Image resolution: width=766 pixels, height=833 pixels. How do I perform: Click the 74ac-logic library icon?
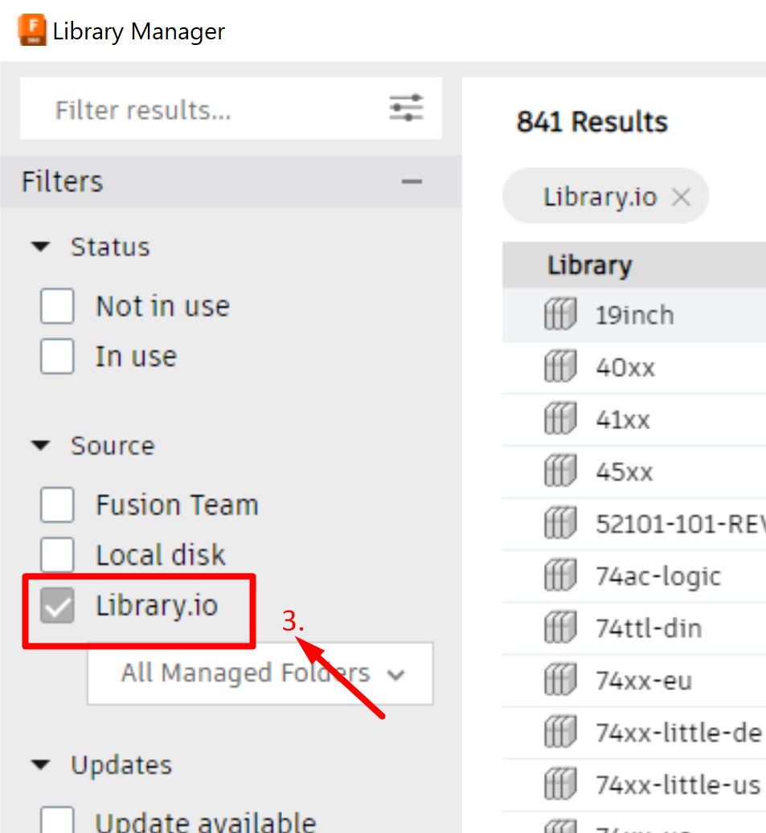pos(560,576)
